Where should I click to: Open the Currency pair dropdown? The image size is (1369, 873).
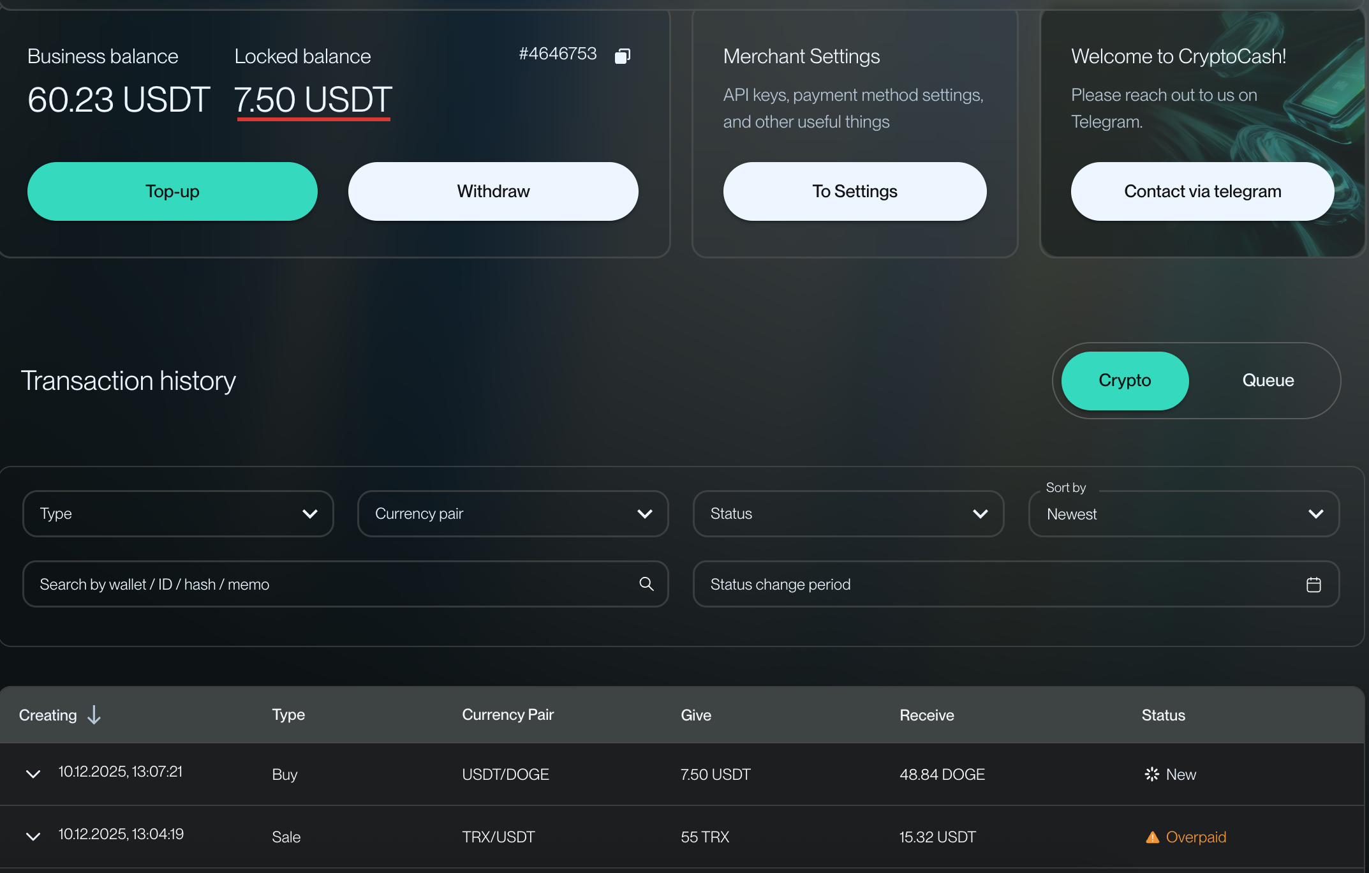tap(513, 514)
